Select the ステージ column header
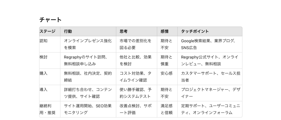Viewport: 281px width, 120px height. 50,31
